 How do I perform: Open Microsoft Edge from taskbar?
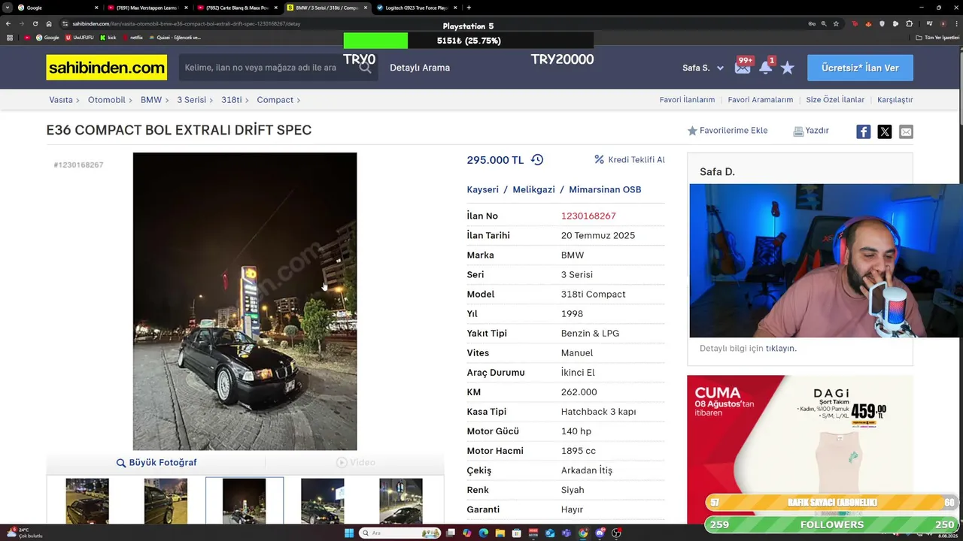pyautogui.click(x=483, y=533)
